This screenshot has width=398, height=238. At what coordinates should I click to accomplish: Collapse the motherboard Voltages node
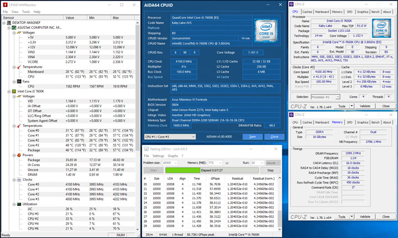[14, 33]
